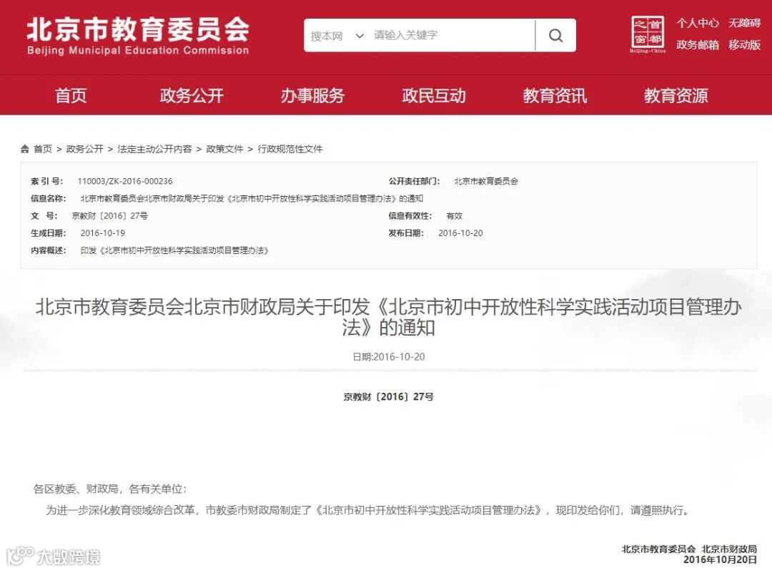Select document number 京教财〔2016〕27号 in info table

[x=110, y=216]
